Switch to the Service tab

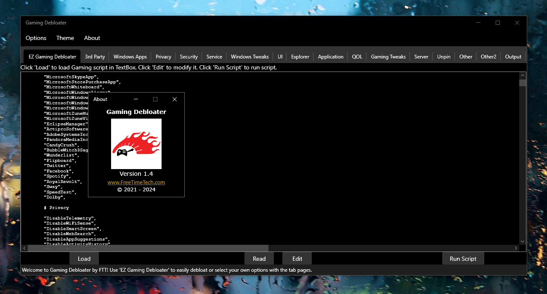pos(214,56)
